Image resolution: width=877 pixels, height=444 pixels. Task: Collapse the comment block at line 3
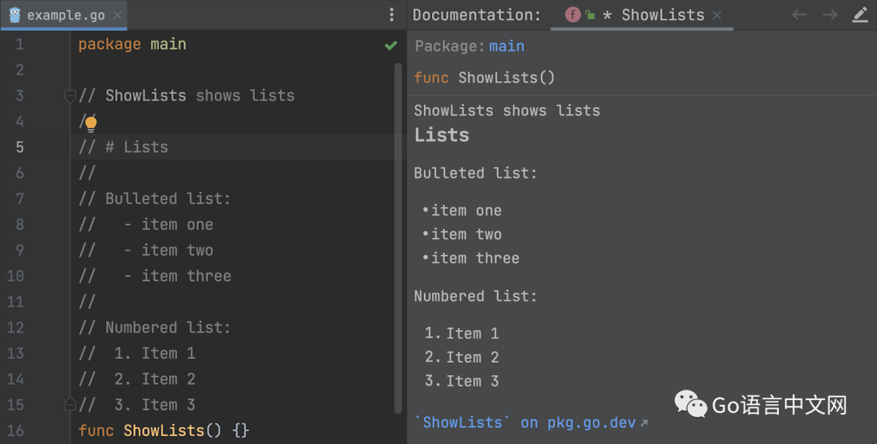coord(70,96)
